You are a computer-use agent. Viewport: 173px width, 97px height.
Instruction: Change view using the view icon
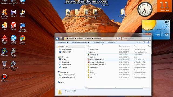137,43
